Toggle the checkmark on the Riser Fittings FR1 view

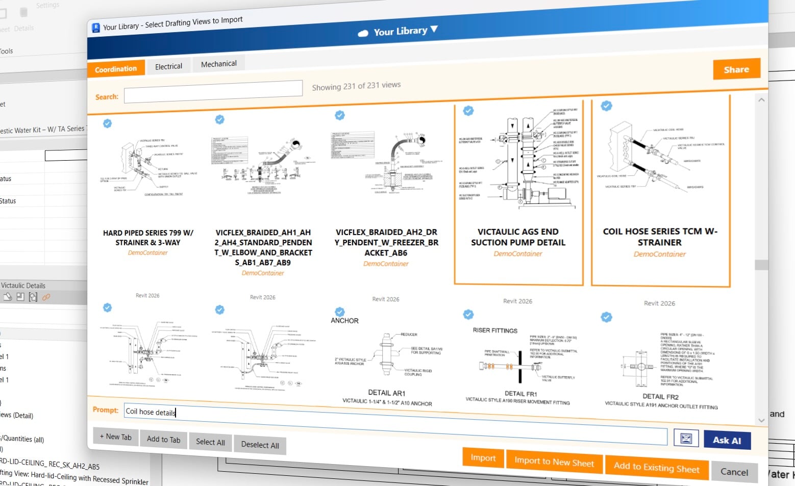click(468, 315)
